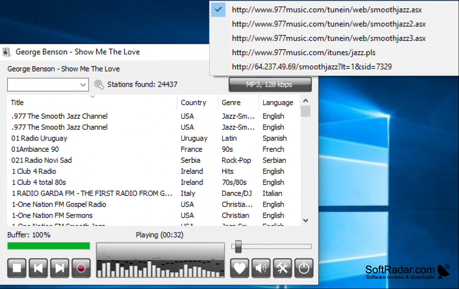Adjust the volume slider handle
The width and height of the screenshot is (459, 289).
tap(238, 247)
